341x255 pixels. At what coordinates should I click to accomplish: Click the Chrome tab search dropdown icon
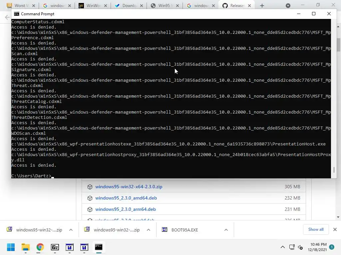point(288,6)
